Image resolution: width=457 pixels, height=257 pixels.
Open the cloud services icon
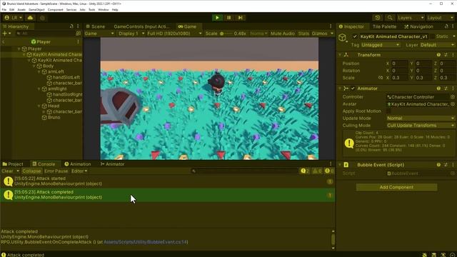pyautogui.click(x=30, y=18)
